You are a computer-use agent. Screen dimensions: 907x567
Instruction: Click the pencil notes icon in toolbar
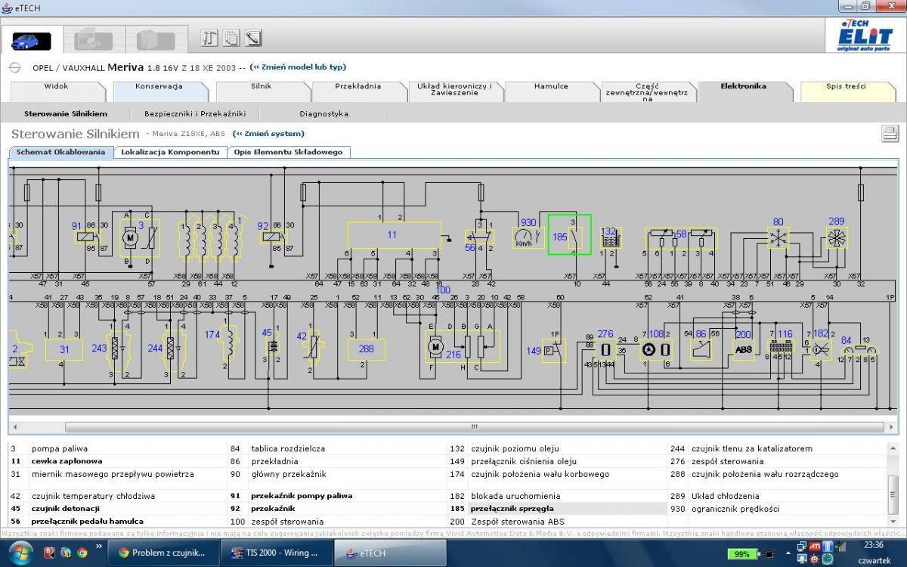click(253, 38)
